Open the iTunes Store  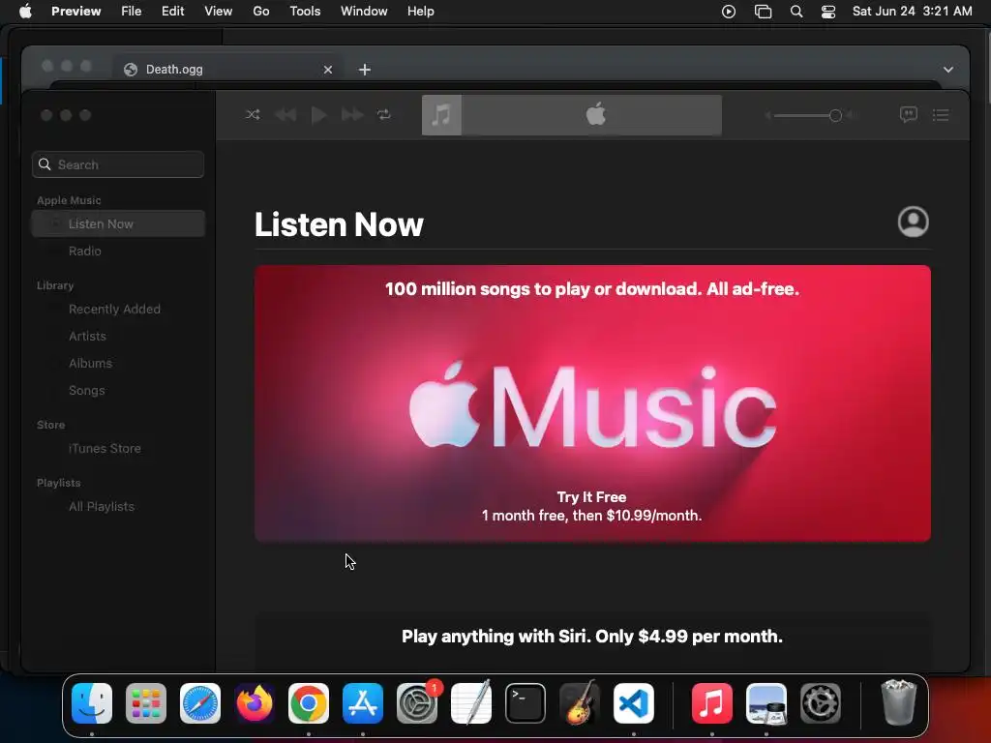[105, 449]
